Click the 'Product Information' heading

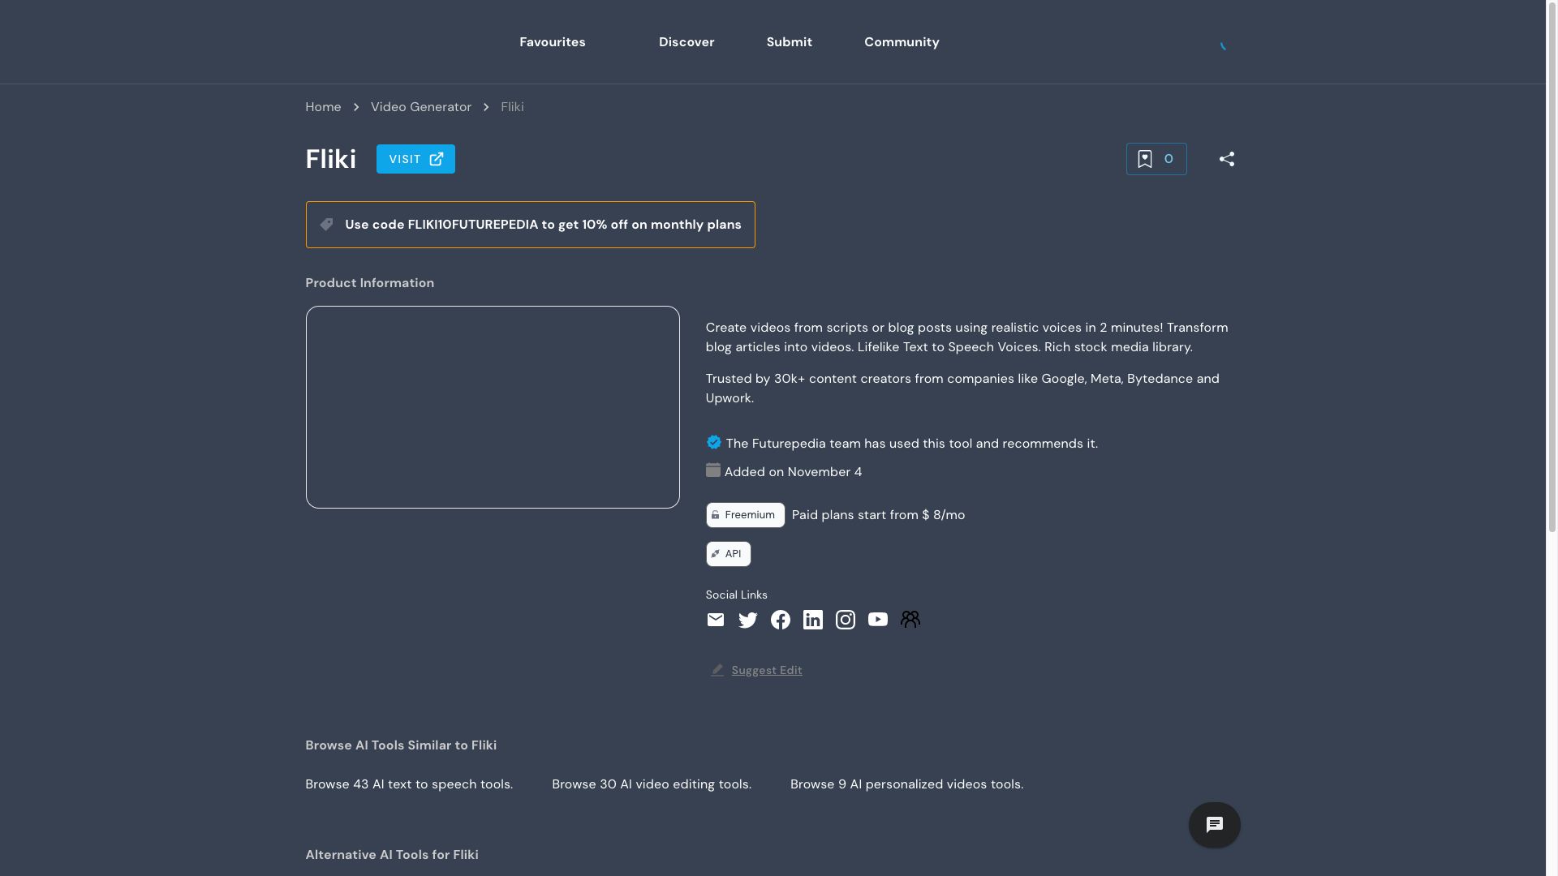(369, 283)
